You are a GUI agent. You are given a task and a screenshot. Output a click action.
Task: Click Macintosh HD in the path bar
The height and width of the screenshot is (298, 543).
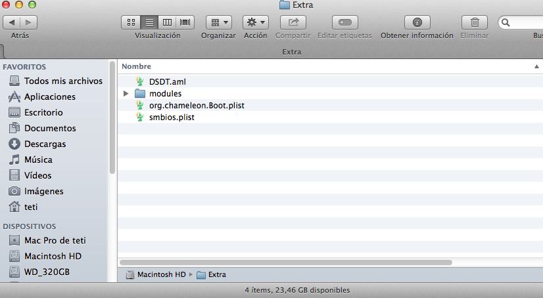[156, 274]
